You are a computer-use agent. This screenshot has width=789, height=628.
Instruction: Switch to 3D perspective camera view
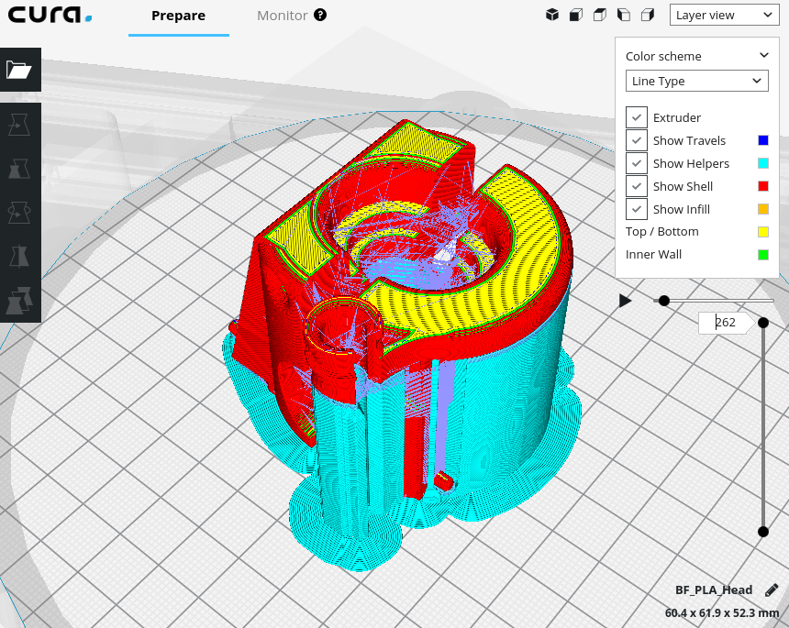(552, 15)
